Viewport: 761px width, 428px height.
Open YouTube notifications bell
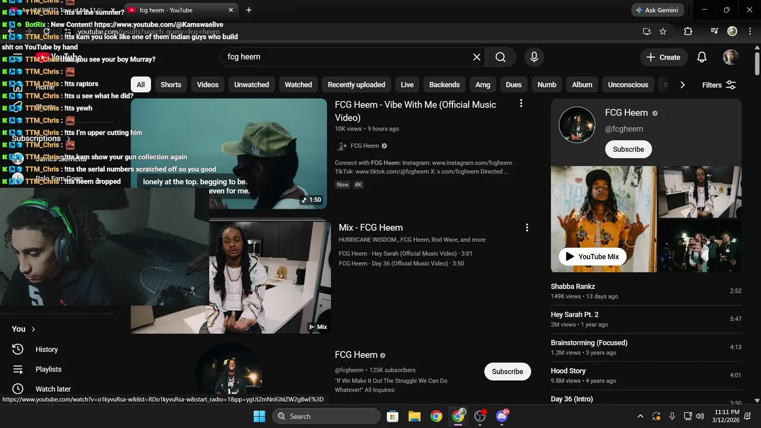coord(702,57)
